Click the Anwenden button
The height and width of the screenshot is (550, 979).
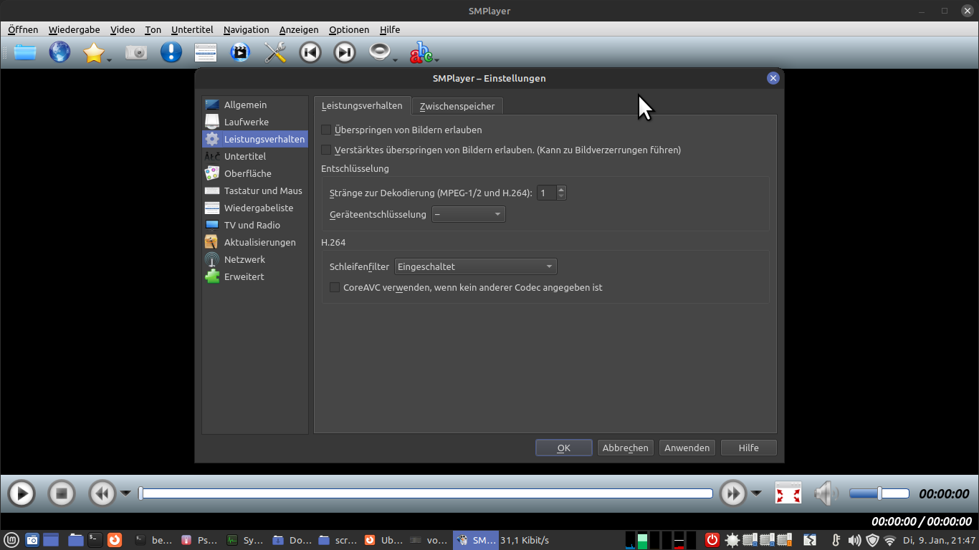pyautogui.click(x=687, y=448)
